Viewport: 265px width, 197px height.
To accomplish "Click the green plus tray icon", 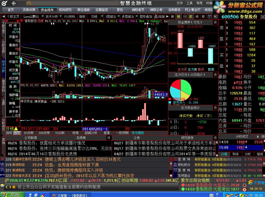I will coord(242,195).
